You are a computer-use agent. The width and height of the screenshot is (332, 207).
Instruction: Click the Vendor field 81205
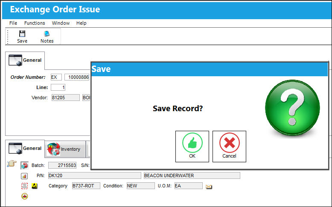[x=65, y=98]
